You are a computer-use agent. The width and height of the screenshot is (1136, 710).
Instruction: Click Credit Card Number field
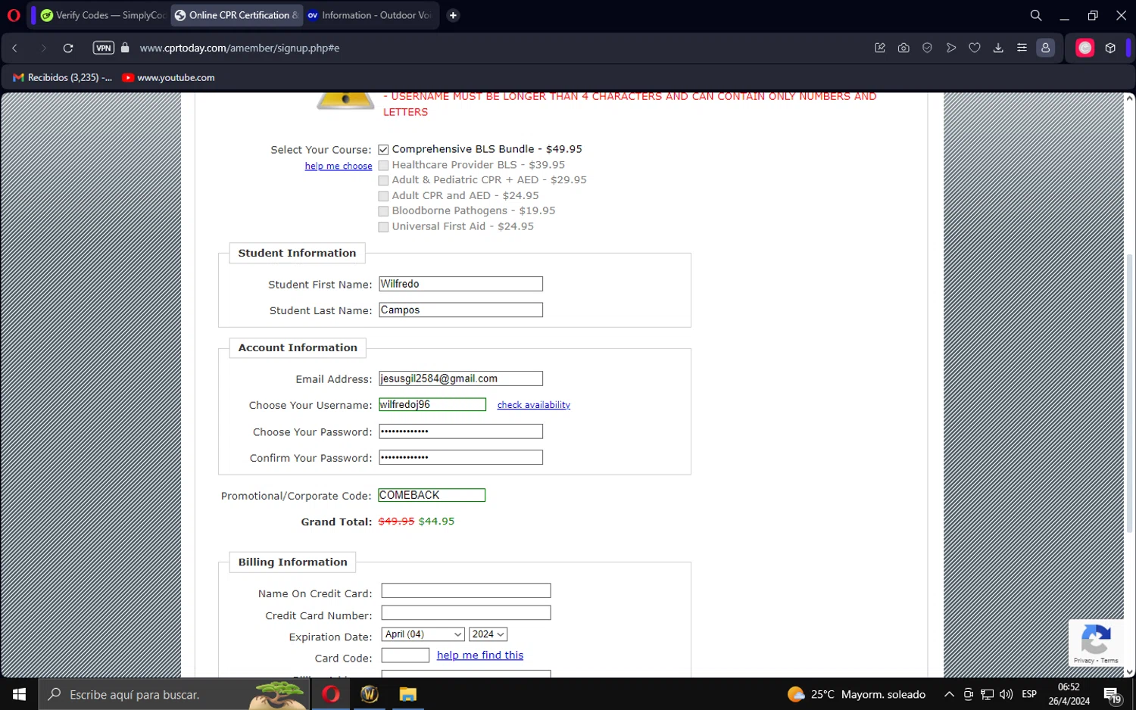pos(466,612)
